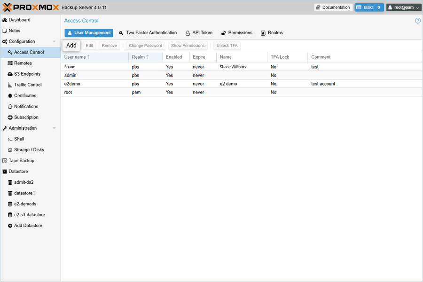This screenshot has width=423, height=282.
Task: Click the Add user button
Action: pyautogui.click(x=71, y=46)
